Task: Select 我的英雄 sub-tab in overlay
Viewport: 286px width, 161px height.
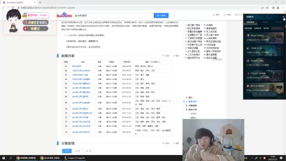Action: (x=248, y=28)
